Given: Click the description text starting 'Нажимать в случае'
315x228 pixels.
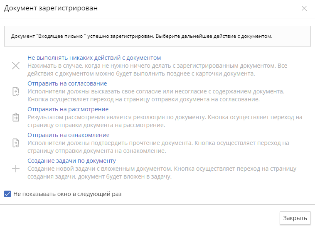Looking at the screenshot, I should 157,70.
